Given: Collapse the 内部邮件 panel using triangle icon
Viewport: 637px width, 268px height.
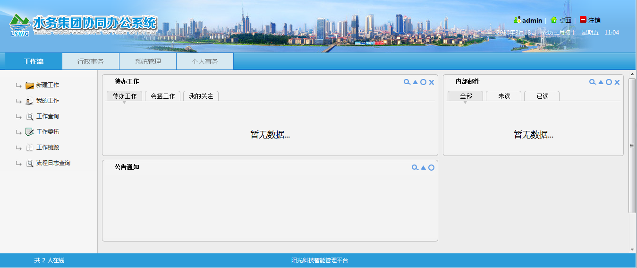Looking at the screenshot, I should [x=601, y=82].
